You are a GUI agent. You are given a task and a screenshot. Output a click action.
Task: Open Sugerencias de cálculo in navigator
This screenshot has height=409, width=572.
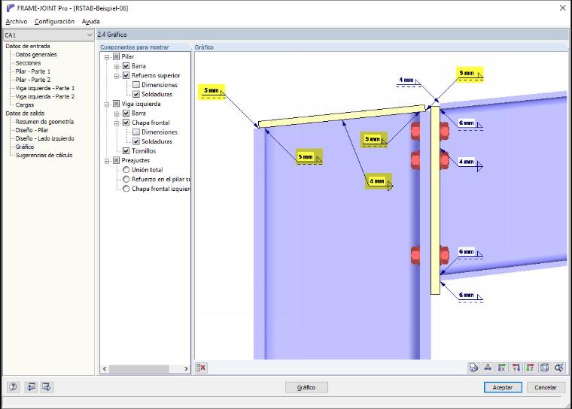click(44, 156)
